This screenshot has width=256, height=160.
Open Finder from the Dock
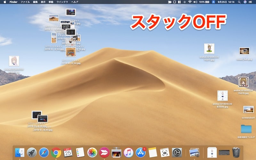(x=20, y=152)
